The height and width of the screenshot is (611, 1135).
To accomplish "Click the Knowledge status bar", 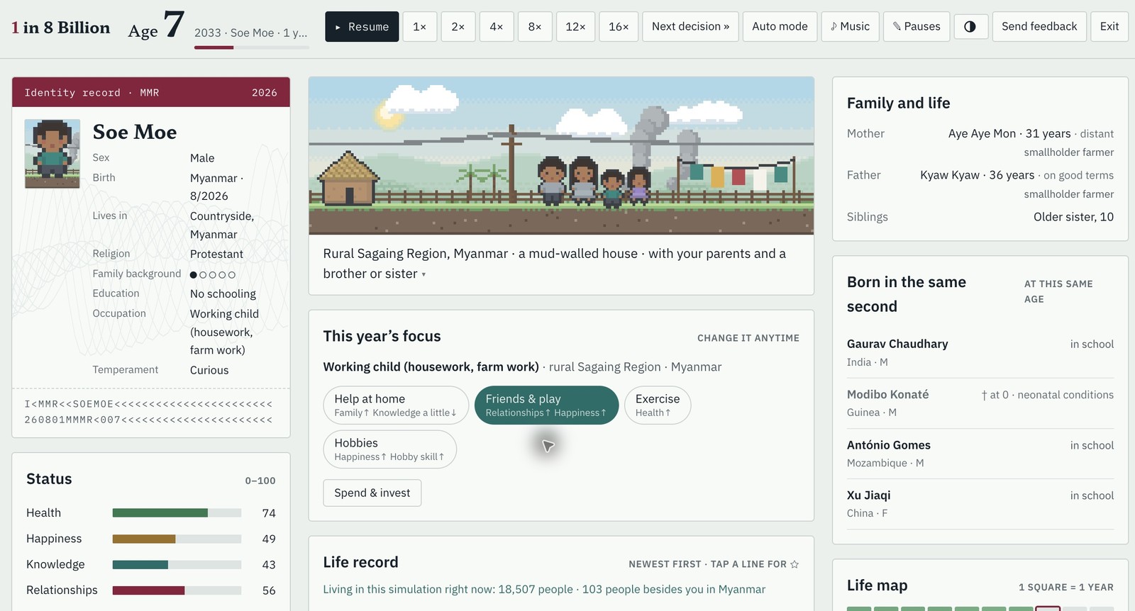I will 177,564.
